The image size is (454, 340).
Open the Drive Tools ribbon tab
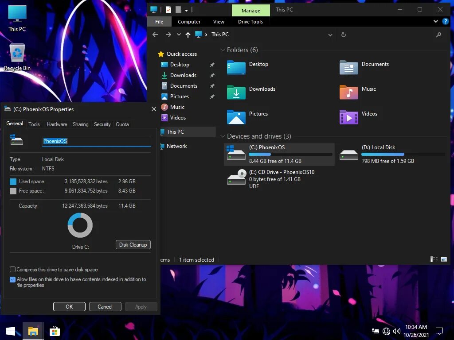coord(250,22)
